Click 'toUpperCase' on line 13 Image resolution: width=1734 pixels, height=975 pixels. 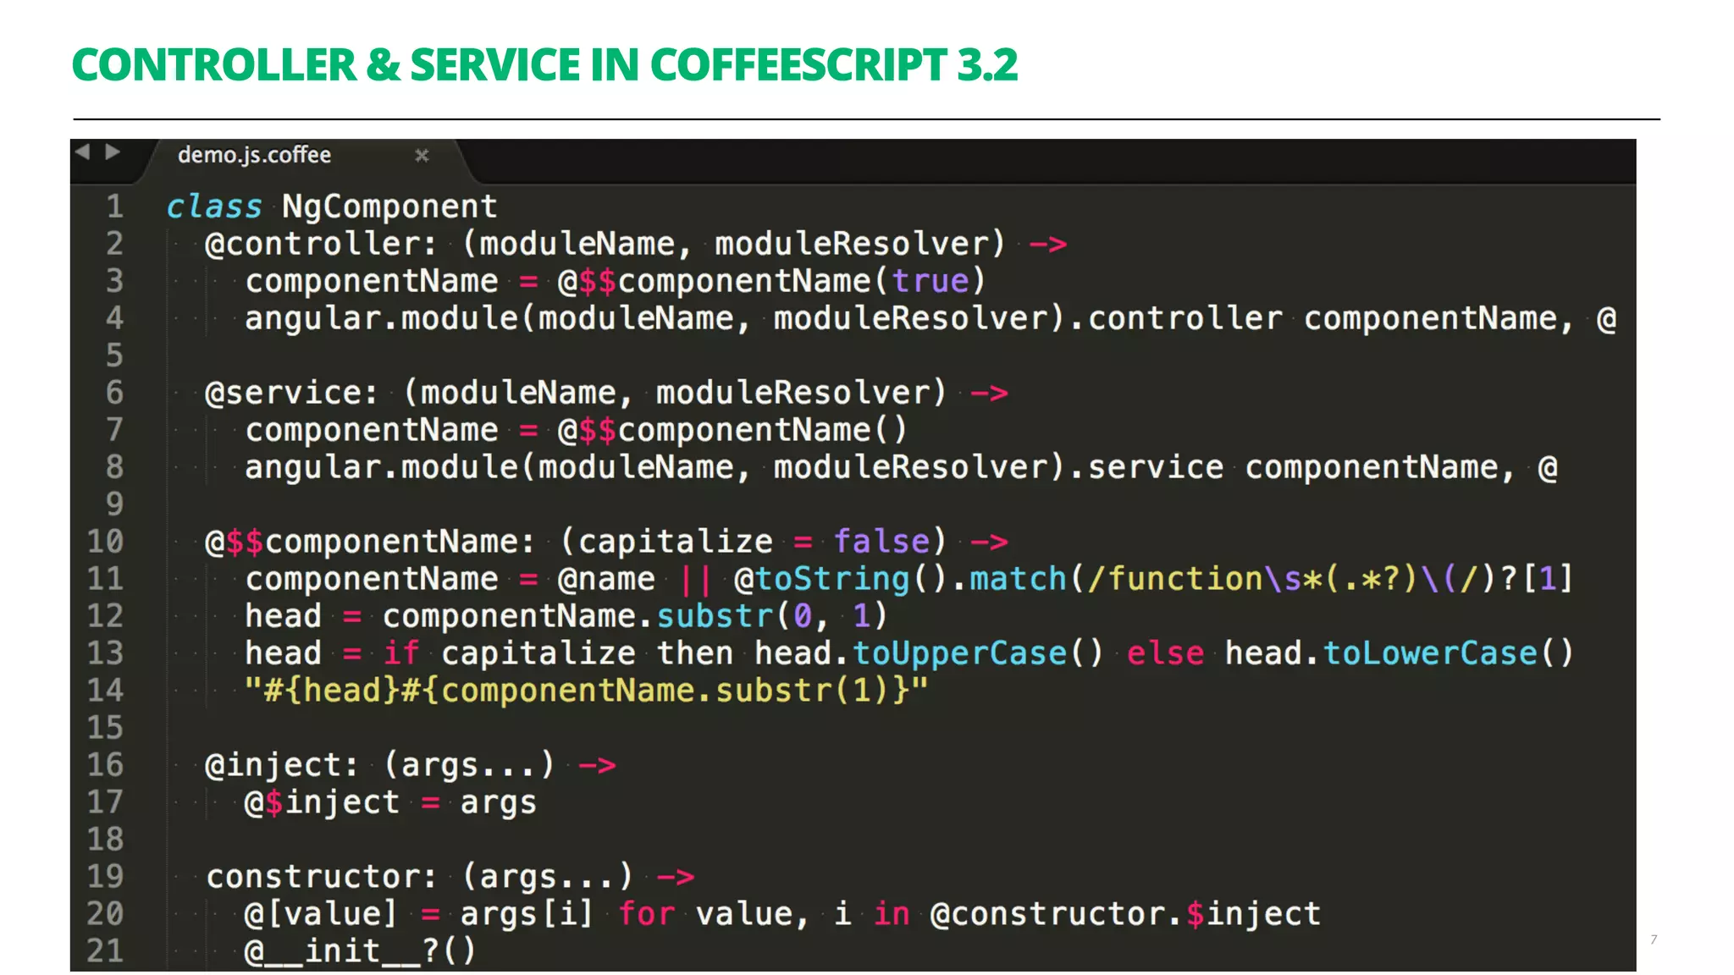coord(959,653)
